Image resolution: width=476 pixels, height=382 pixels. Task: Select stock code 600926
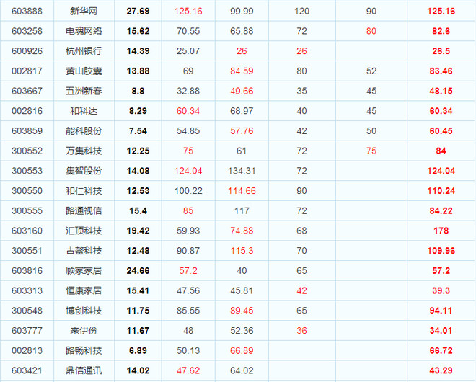tap(27, 51)
